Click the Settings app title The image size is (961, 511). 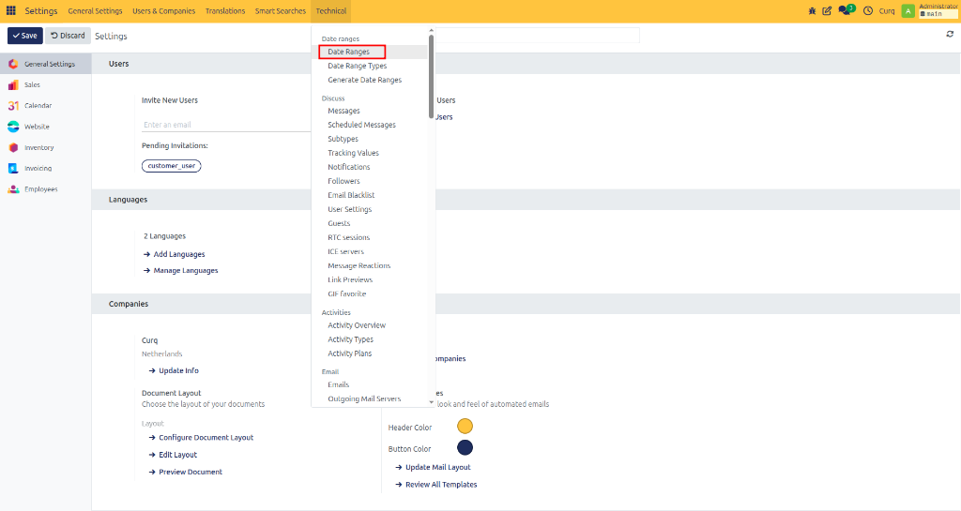pyautogui.click(x=41, y=11)
